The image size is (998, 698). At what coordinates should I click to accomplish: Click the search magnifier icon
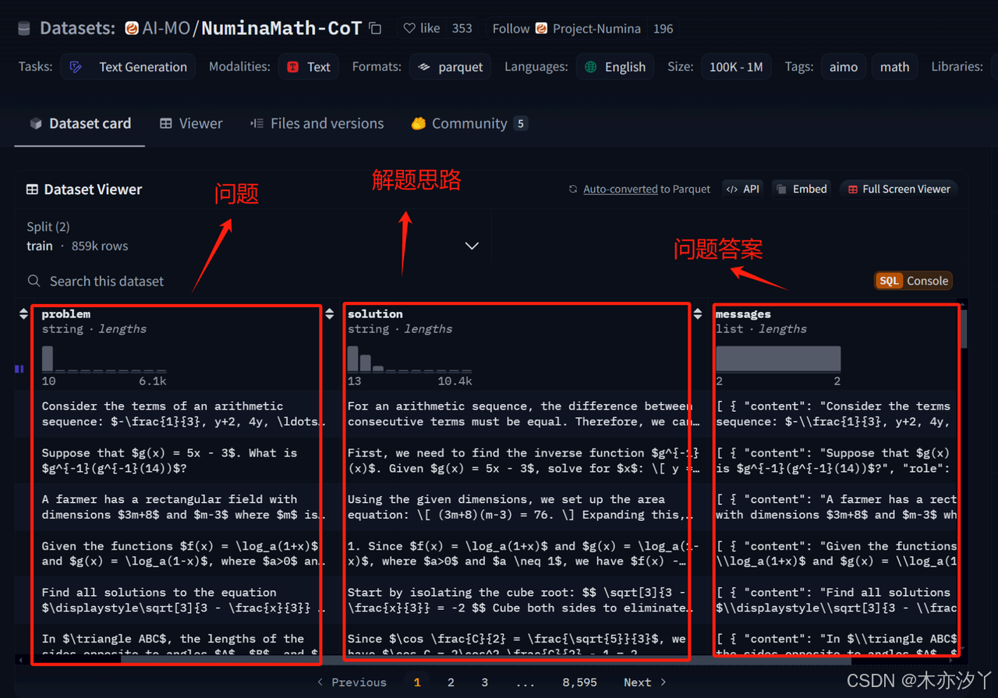click(33, 281)
